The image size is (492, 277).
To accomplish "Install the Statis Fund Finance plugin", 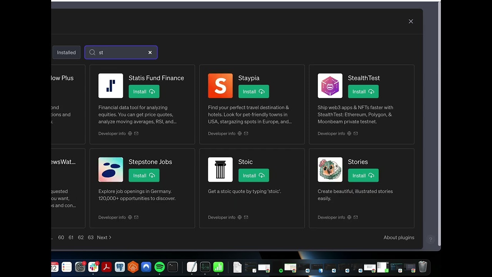I will tap(144, 92).
